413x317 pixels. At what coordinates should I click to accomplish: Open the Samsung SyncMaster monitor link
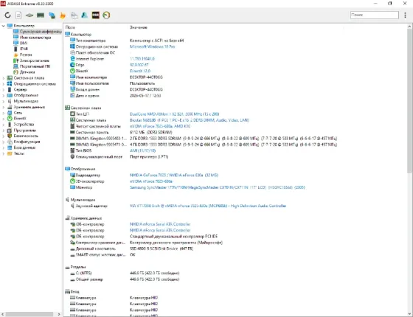[218, 188]
